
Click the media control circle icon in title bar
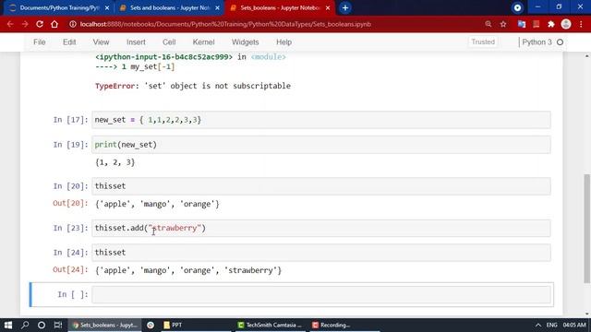click(x=517, y=7)
